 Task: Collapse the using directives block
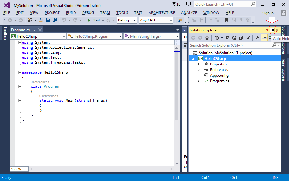[20, 42]
